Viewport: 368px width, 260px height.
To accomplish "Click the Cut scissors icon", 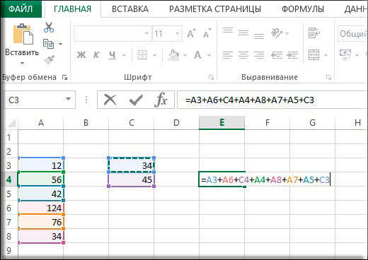I will pyautogui.click(x=49, y=28).
